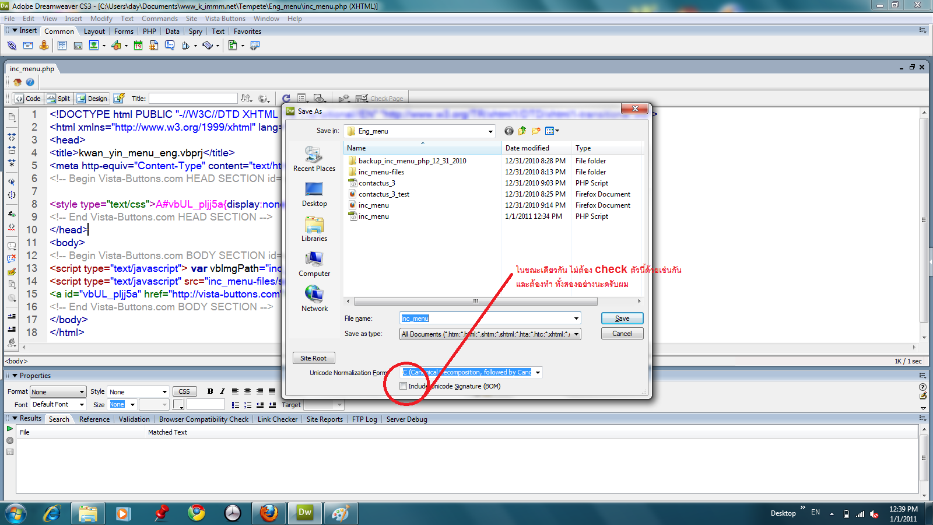The image size is (933, 525).
Task: Click the Hyperlink insert icon
Action: (12, 45)
